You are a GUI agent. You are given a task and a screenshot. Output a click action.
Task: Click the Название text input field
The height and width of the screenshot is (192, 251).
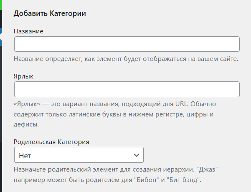pyautogui.click(x=127, y=44)
